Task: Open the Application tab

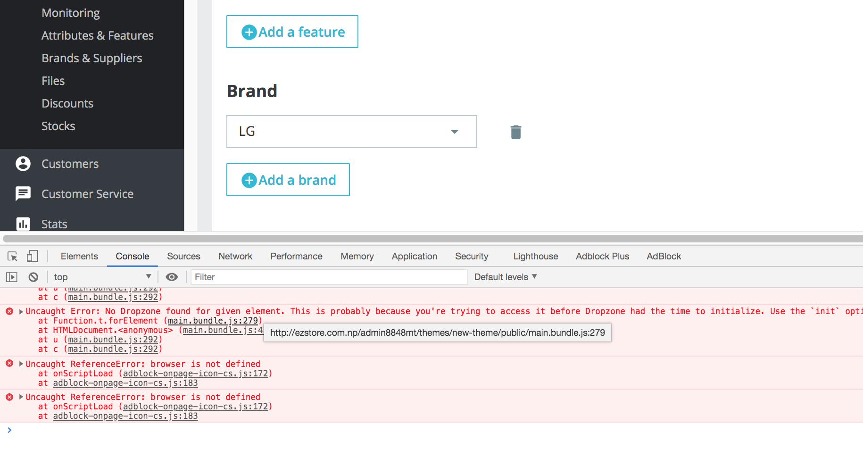Action: [415, 256]
